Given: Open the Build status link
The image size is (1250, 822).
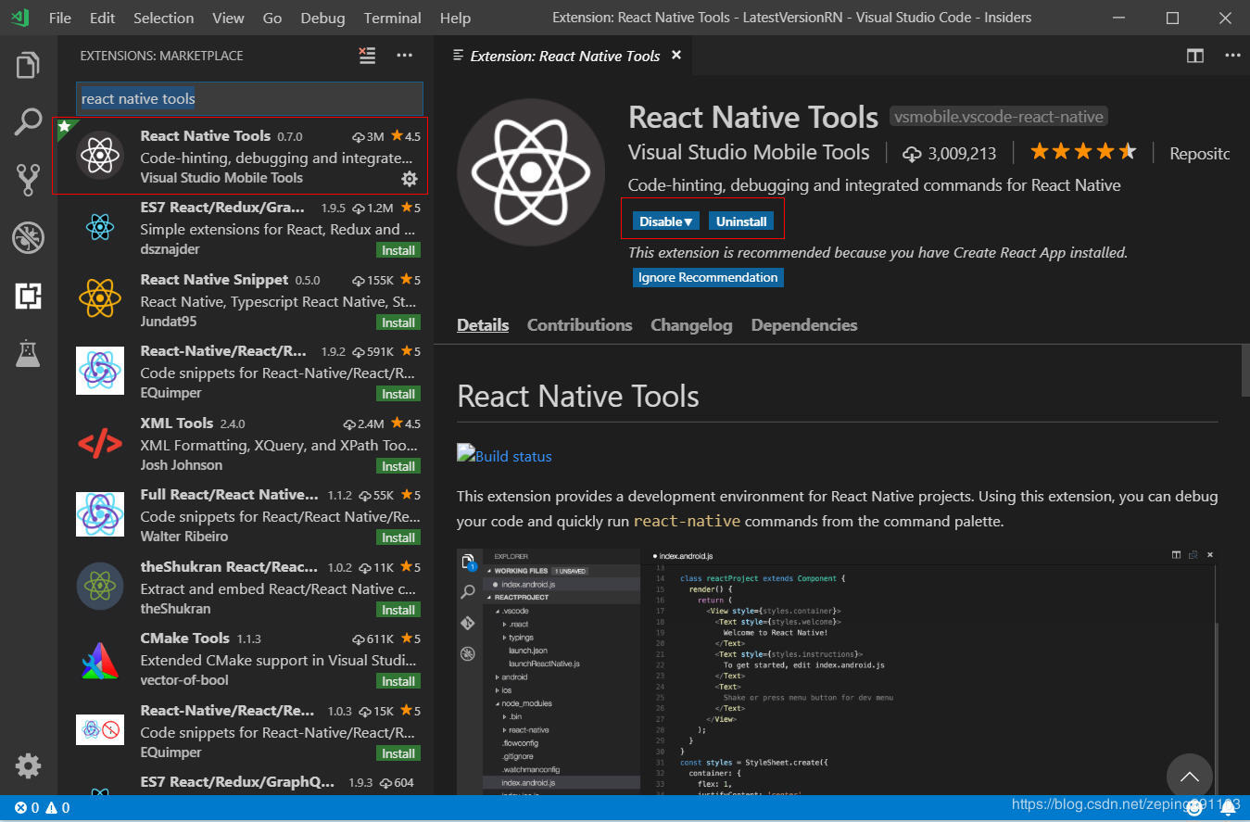Looking at the screenshot, I should [504, 455].
